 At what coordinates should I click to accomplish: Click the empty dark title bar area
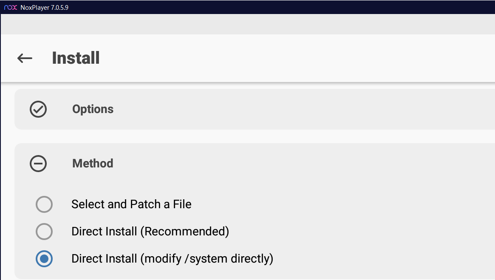[x=281, y=7]
